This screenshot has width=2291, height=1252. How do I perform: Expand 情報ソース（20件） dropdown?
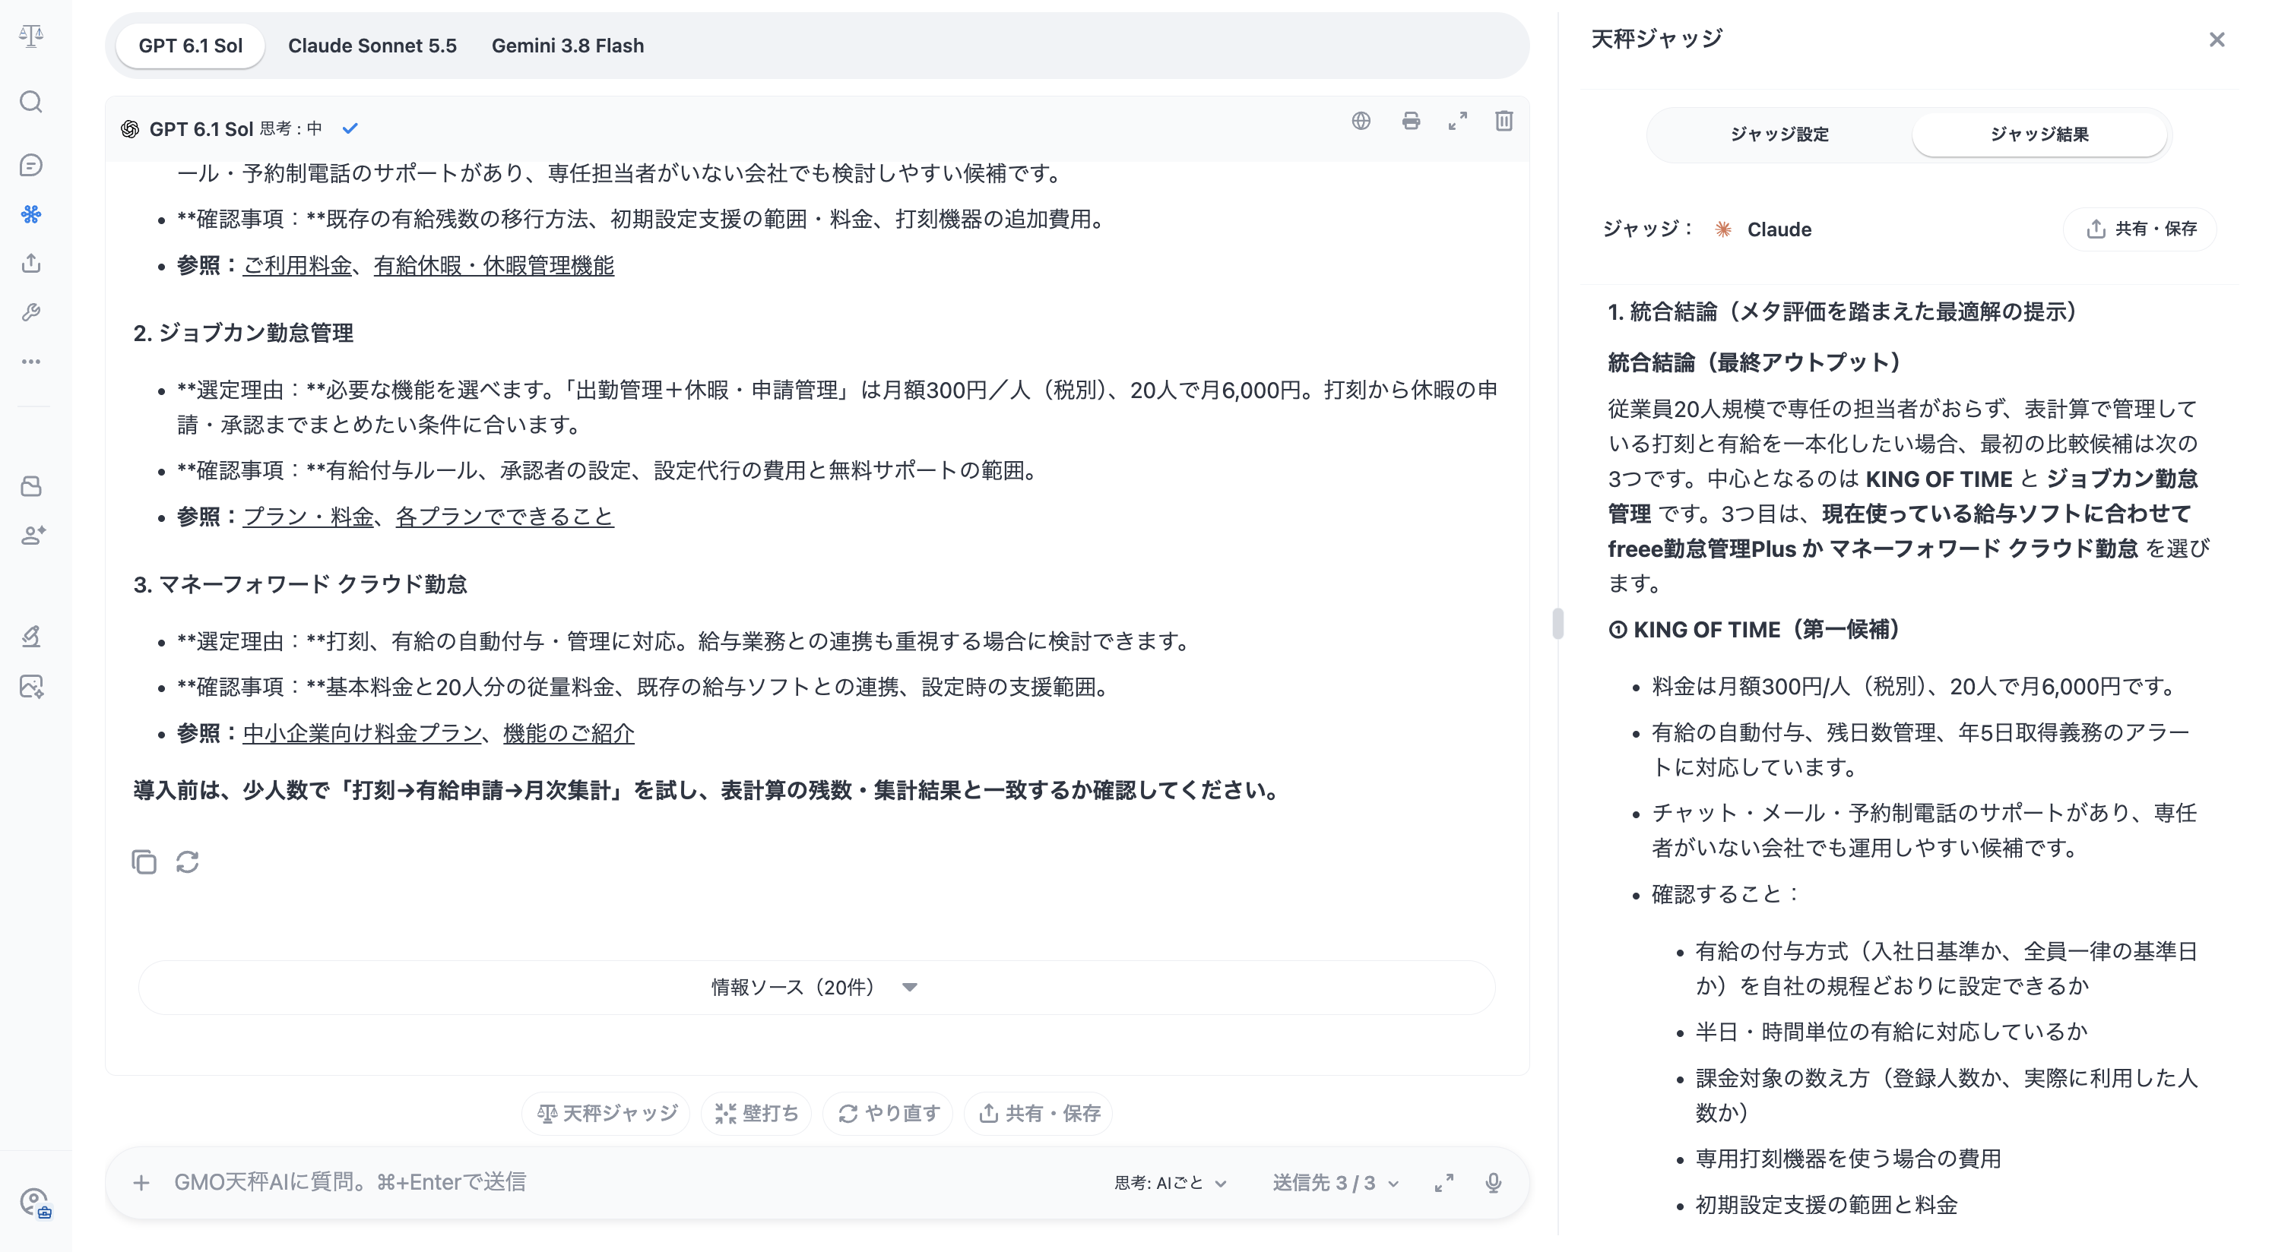816,987
